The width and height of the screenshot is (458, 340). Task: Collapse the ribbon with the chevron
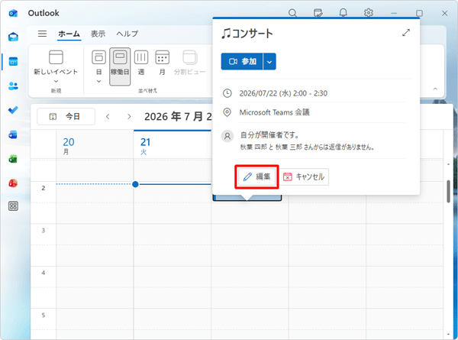pyautogui.click(x=435, y=89)
